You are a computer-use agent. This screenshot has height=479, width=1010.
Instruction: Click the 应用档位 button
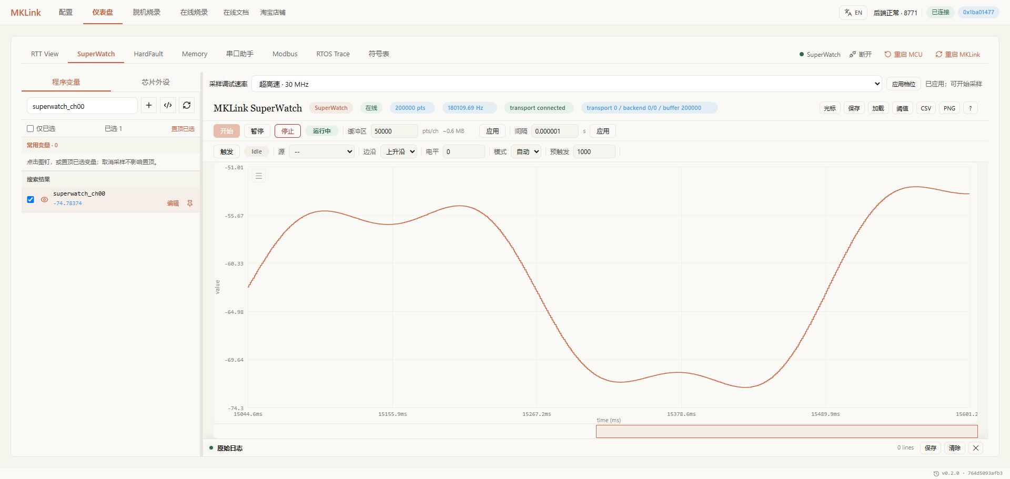[x=904, y=84]
